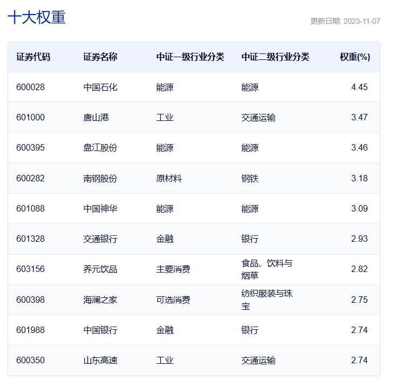396x387 pixels.
Task: Select the stock name 山东高速
Action: tap(100, 361)
